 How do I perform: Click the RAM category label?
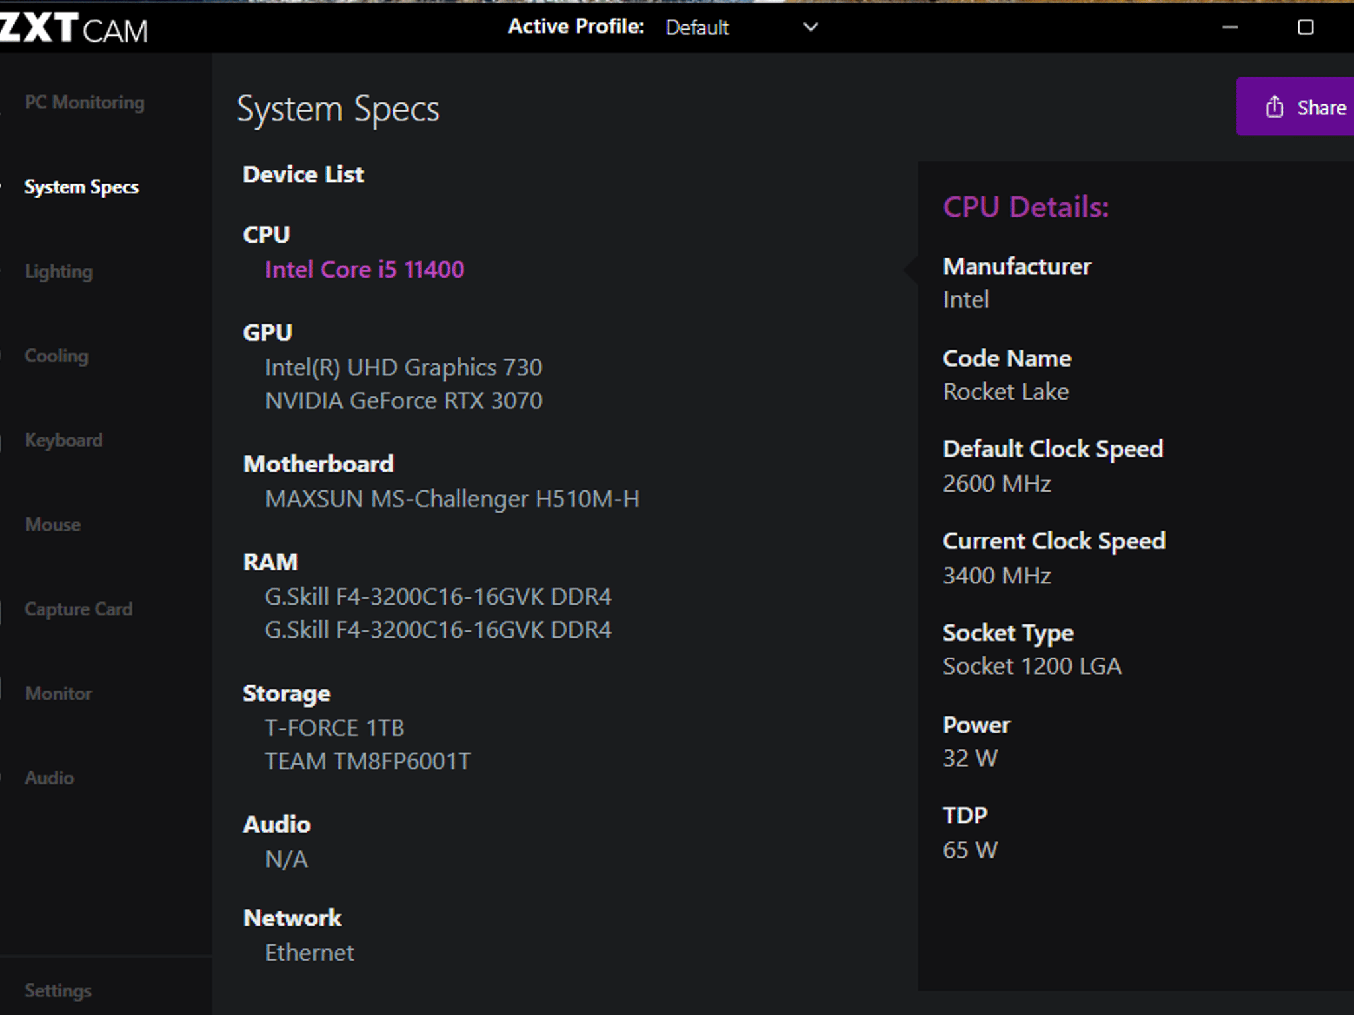tap(270, 562)
